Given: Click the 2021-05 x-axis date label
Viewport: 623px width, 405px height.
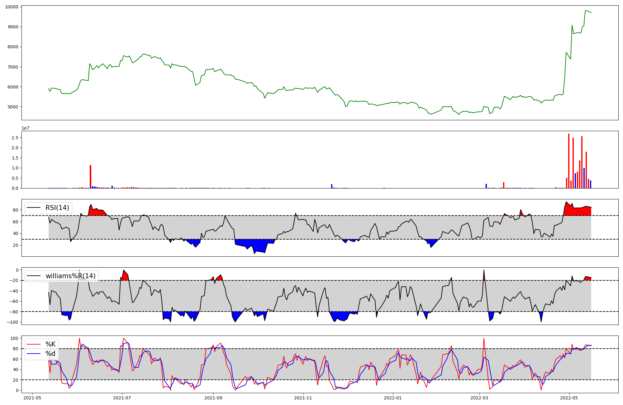Looking at the screenshot, I should pos(32,398).
